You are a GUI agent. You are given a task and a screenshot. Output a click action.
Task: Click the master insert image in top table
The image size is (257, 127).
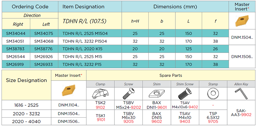pos(242,21)
